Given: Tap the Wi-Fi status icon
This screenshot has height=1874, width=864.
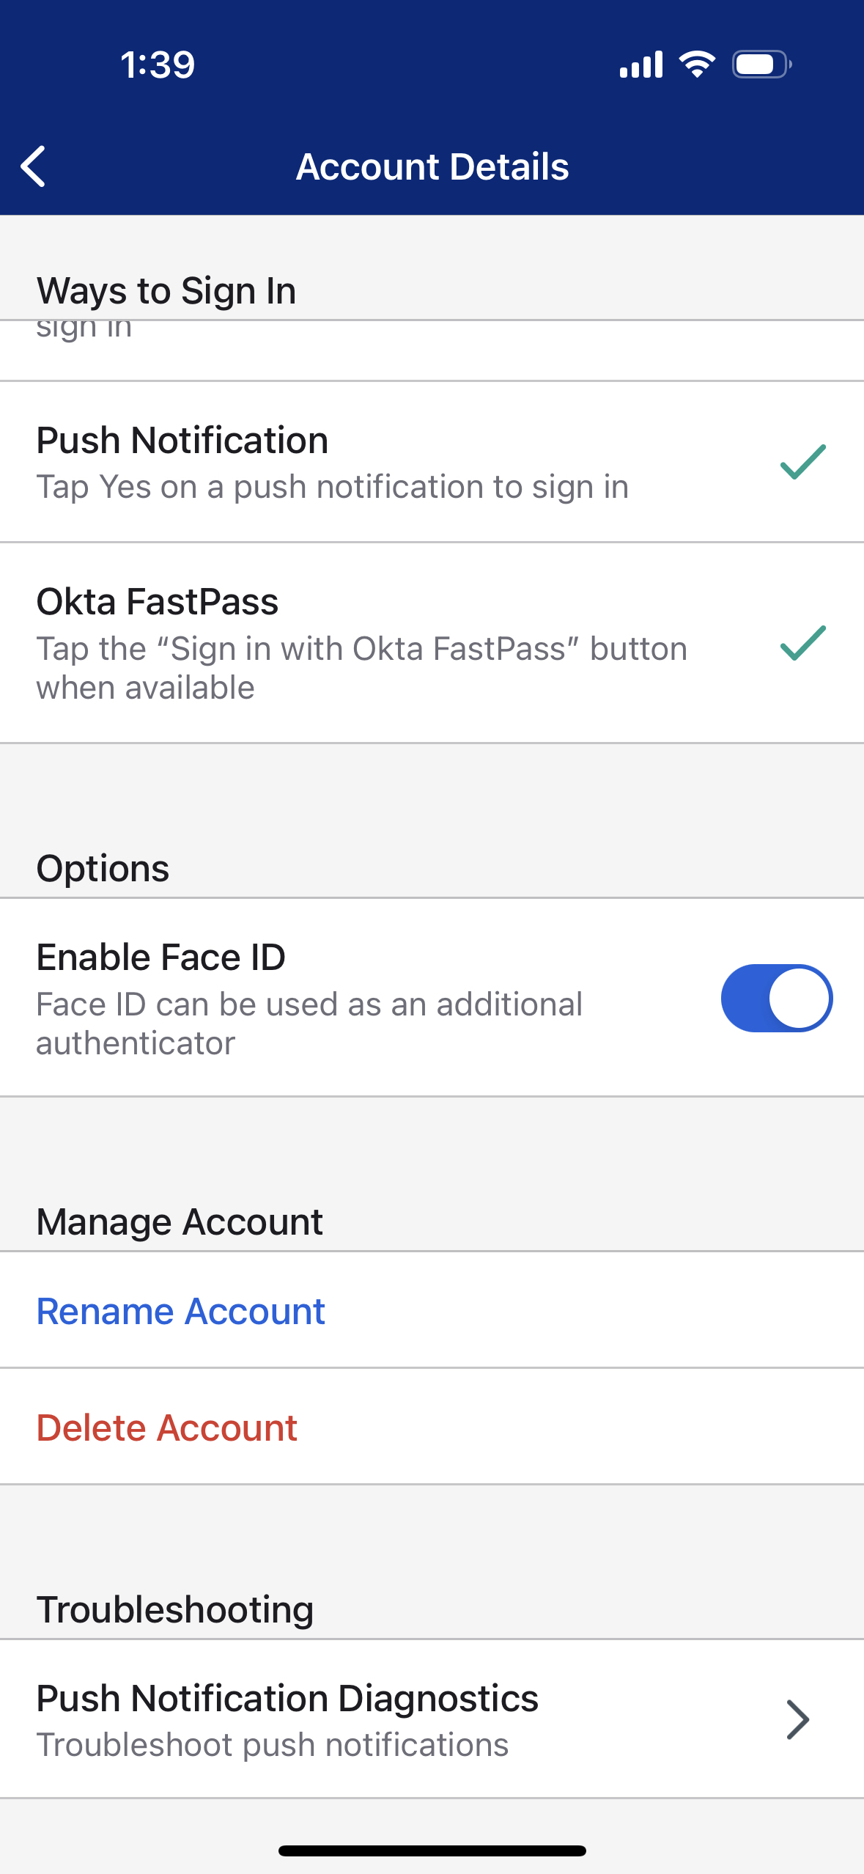Looking at the screenshot, I should 697,65.
